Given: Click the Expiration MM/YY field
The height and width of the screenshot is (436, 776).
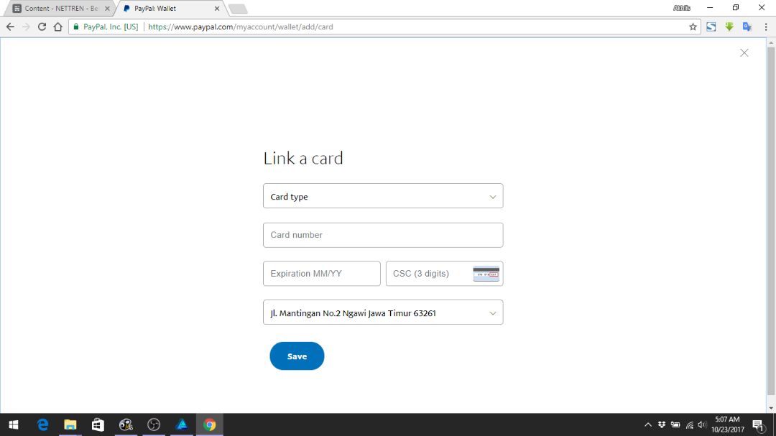Looking at the screenshot, I should (322, 274).
